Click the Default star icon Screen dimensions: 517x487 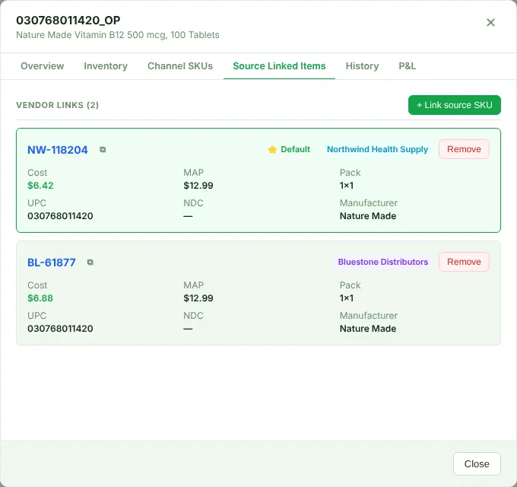click(x=272, y=149)
